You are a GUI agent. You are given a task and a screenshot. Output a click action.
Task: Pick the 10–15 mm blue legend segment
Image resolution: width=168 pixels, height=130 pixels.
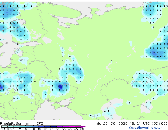[x=35, y=127]
